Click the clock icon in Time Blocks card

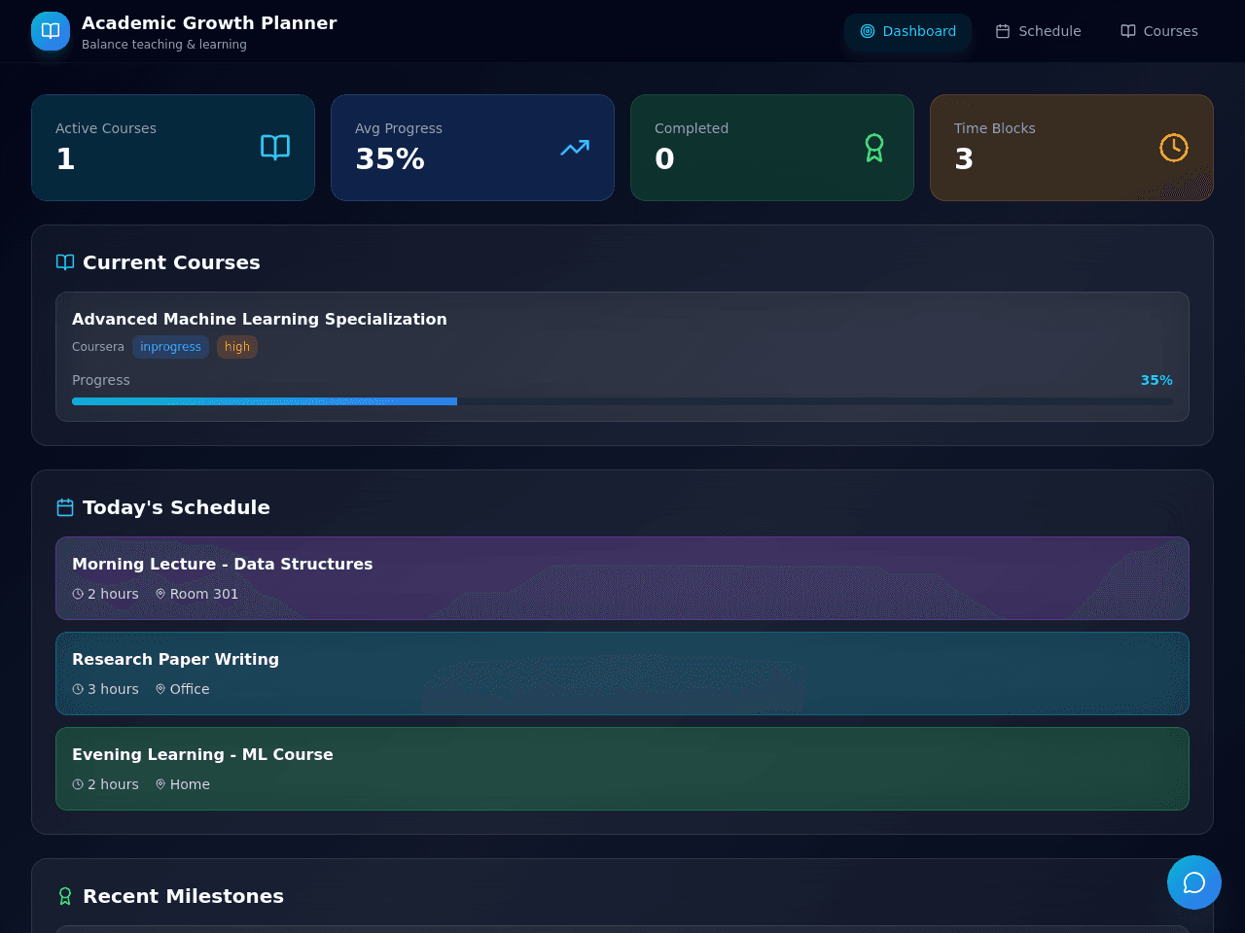(1174, 148)
